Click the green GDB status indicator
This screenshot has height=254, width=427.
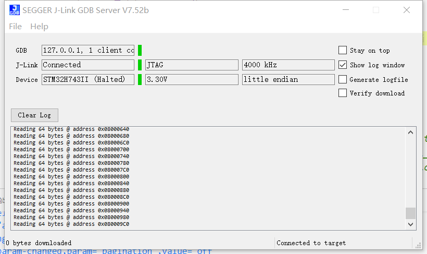click(140, 50)
